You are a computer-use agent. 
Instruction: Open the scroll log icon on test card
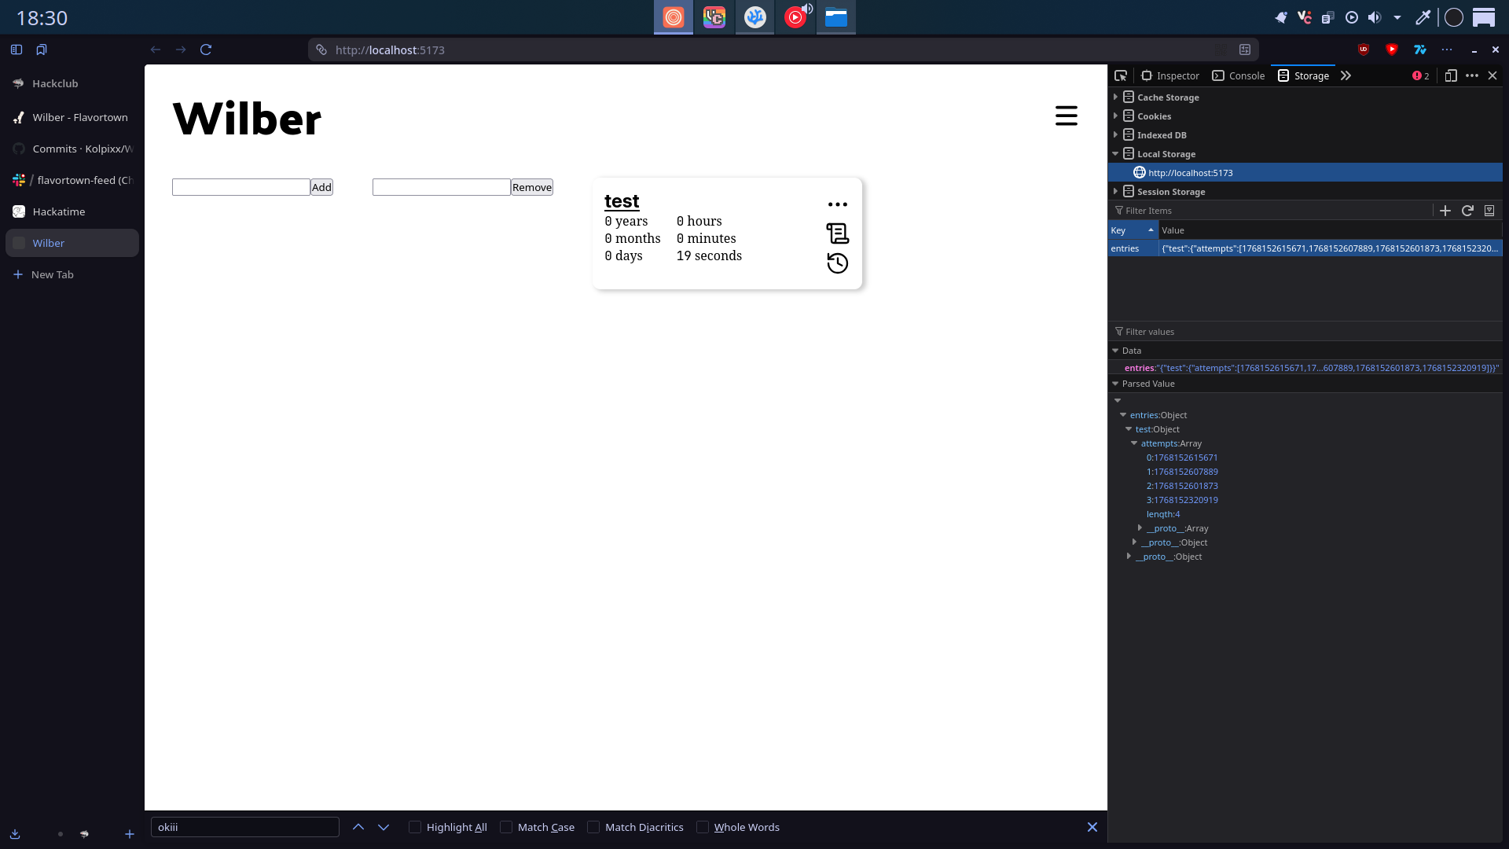(837, 233)
